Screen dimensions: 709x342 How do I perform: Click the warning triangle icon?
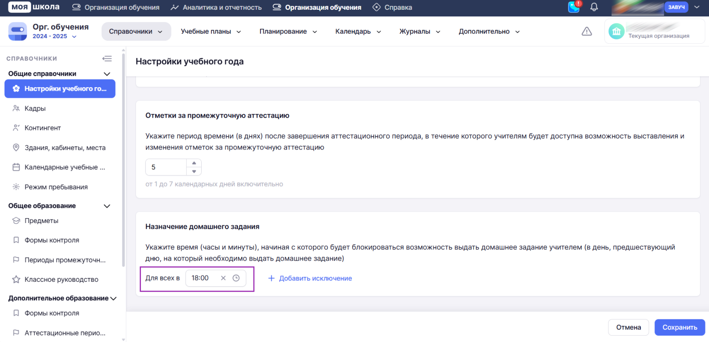tap(587, 31)
